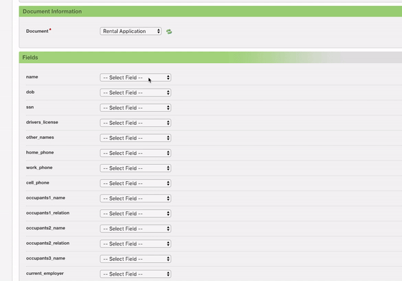Click the occupants3_name field label

pos(46,258)
